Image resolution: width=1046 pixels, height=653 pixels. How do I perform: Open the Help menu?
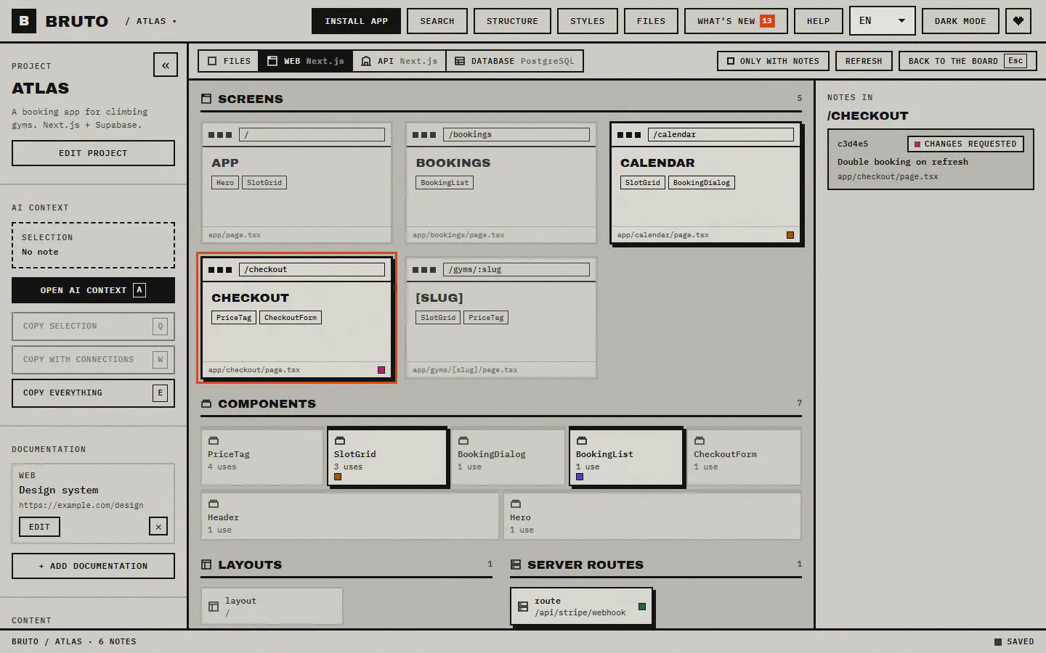coord(818,21)
